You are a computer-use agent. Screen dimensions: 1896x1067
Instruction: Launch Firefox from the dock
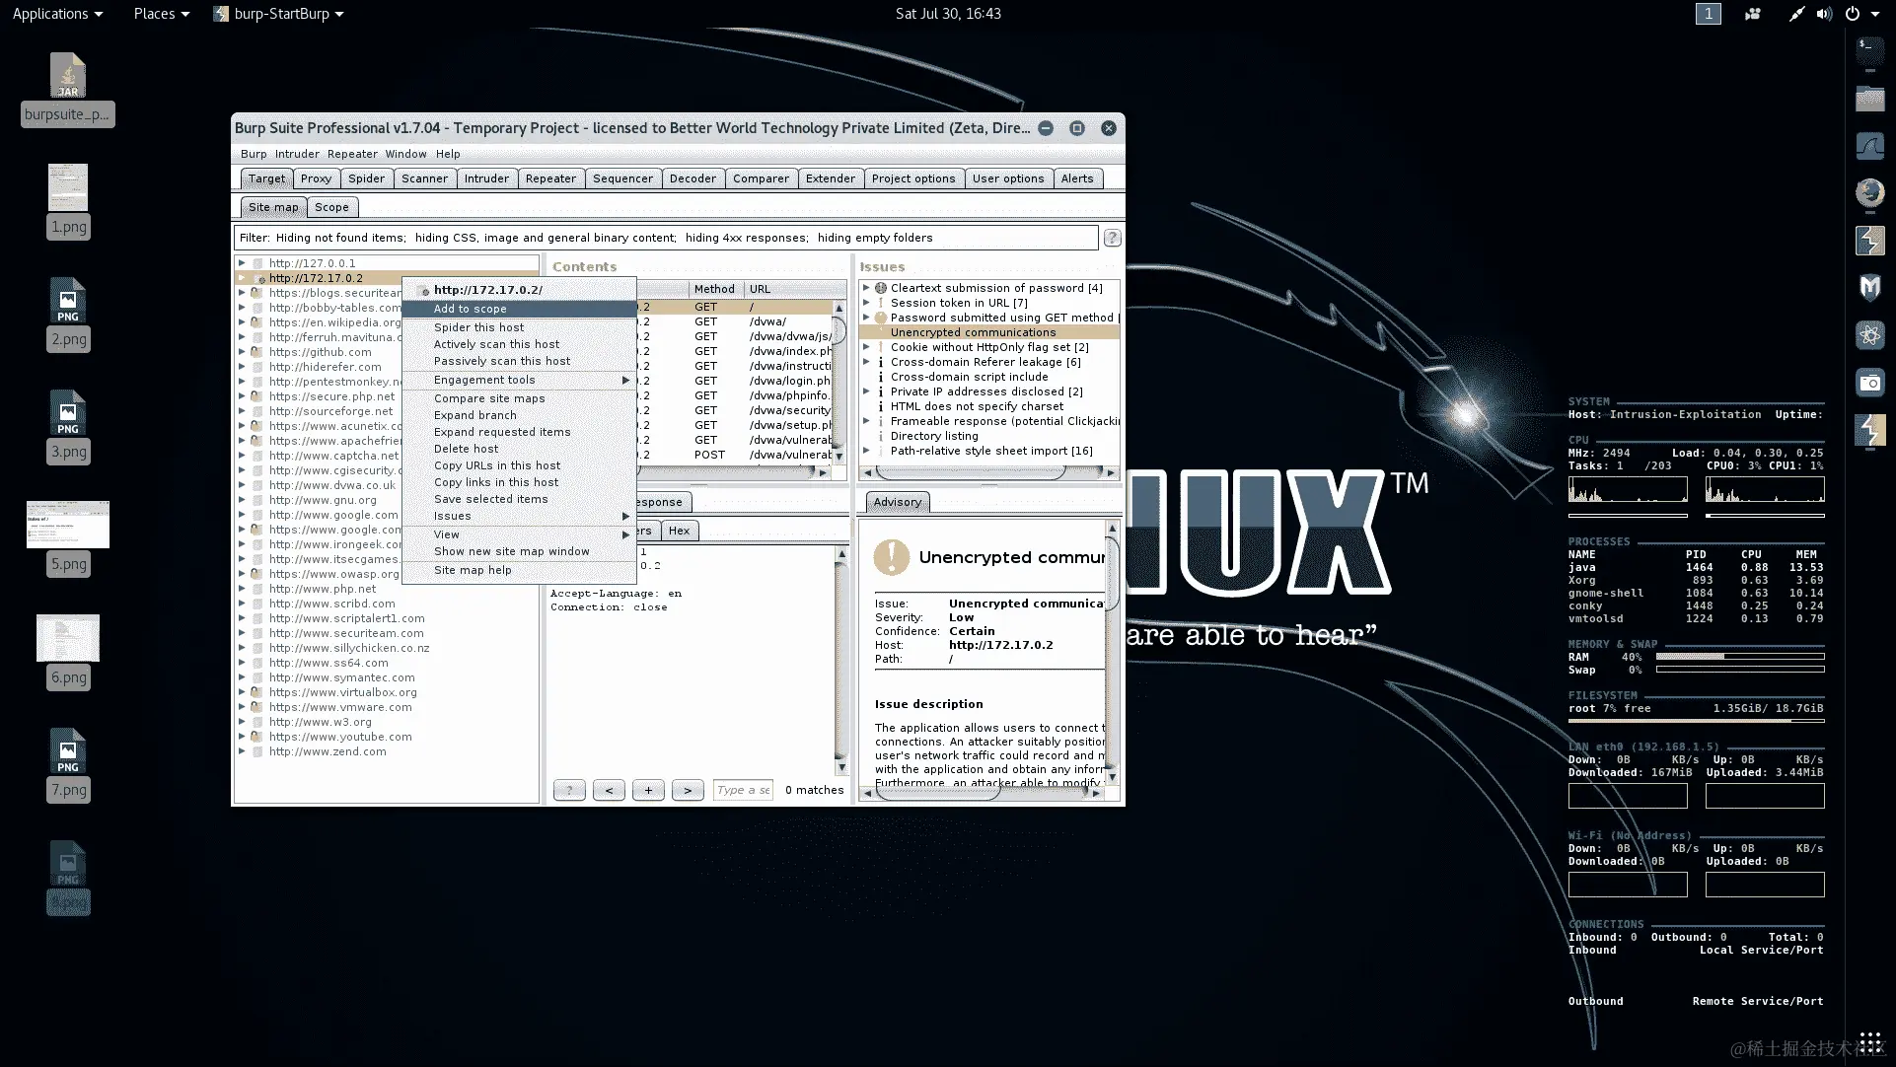(1869, 192)
